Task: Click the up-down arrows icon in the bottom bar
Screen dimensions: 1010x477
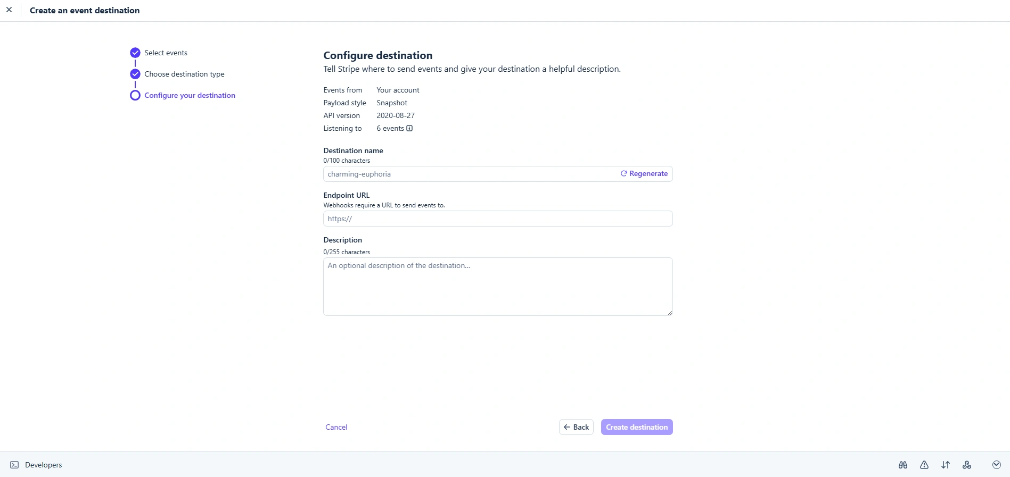Action: point(946,465)
